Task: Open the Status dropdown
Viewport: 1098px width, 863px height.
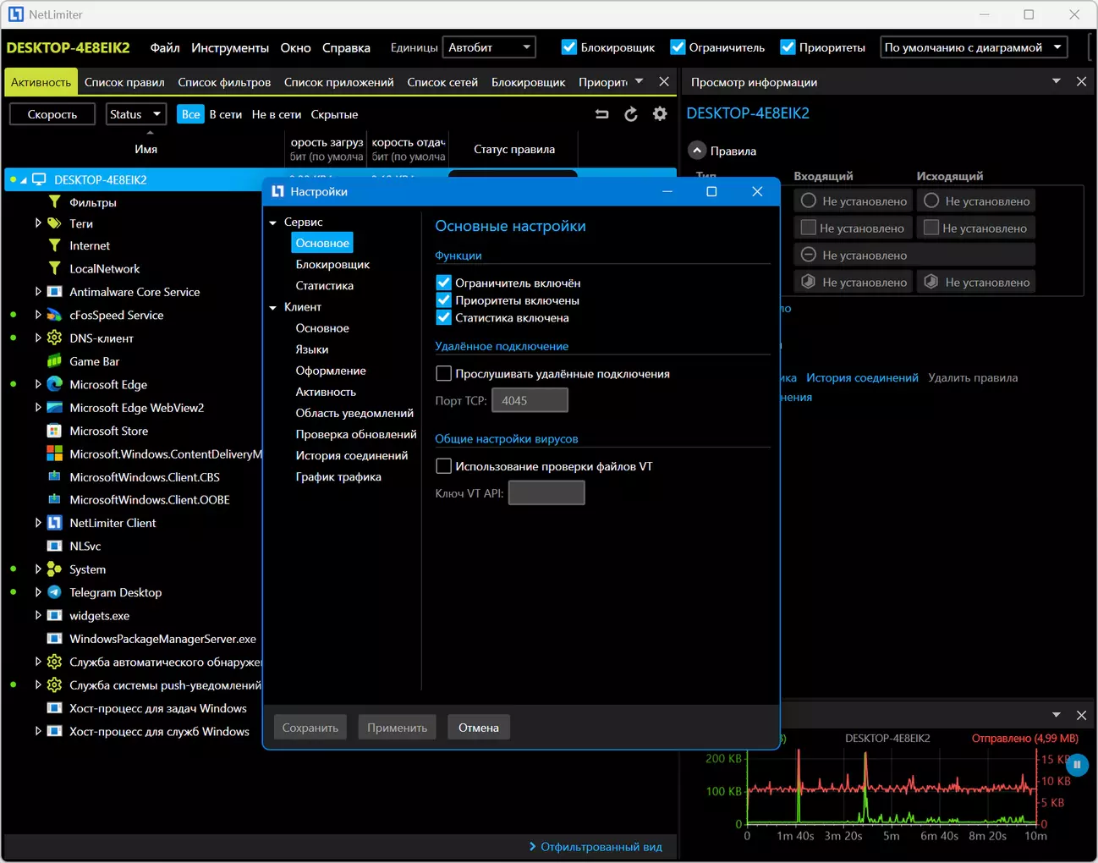Action: point(136,114)
